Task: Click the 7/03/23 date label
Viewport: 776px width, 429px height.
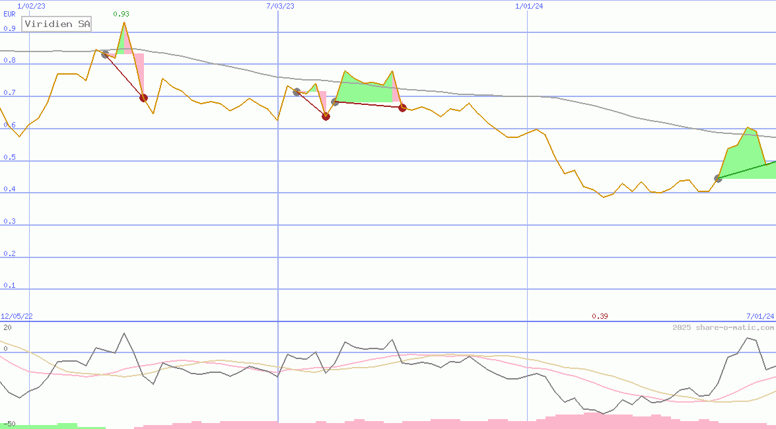Action: pos(280,6)
